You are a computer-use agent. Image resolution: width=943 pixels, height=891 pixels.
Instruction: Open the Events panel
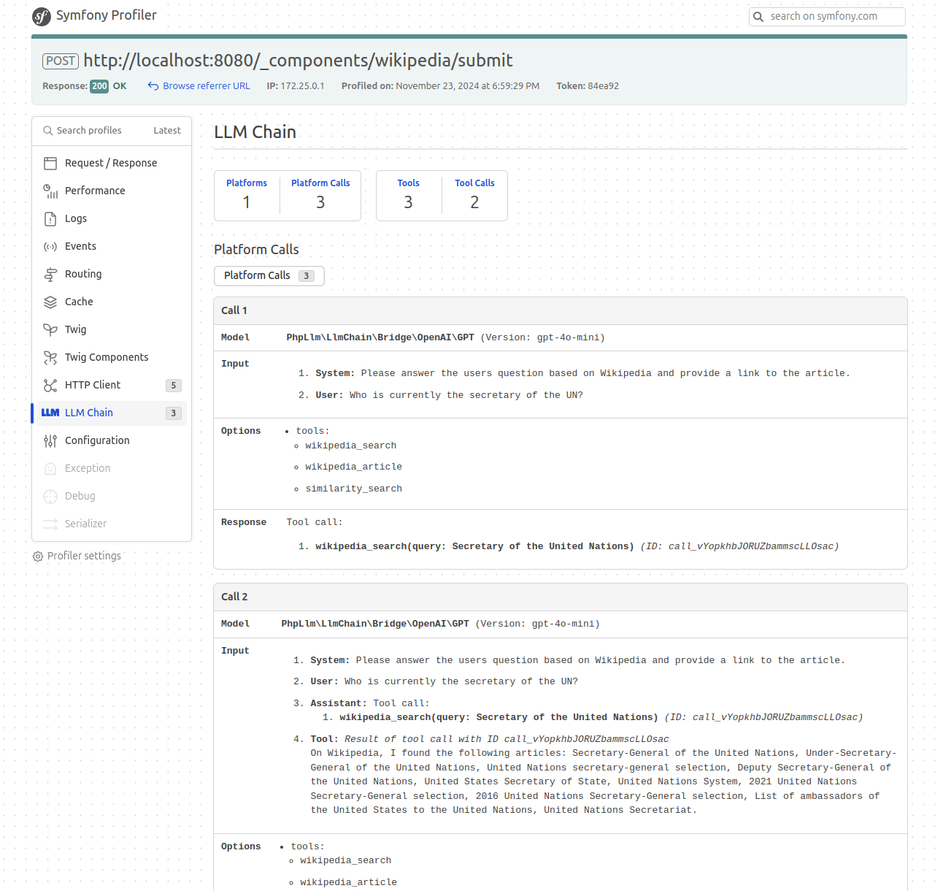point(80,246)
